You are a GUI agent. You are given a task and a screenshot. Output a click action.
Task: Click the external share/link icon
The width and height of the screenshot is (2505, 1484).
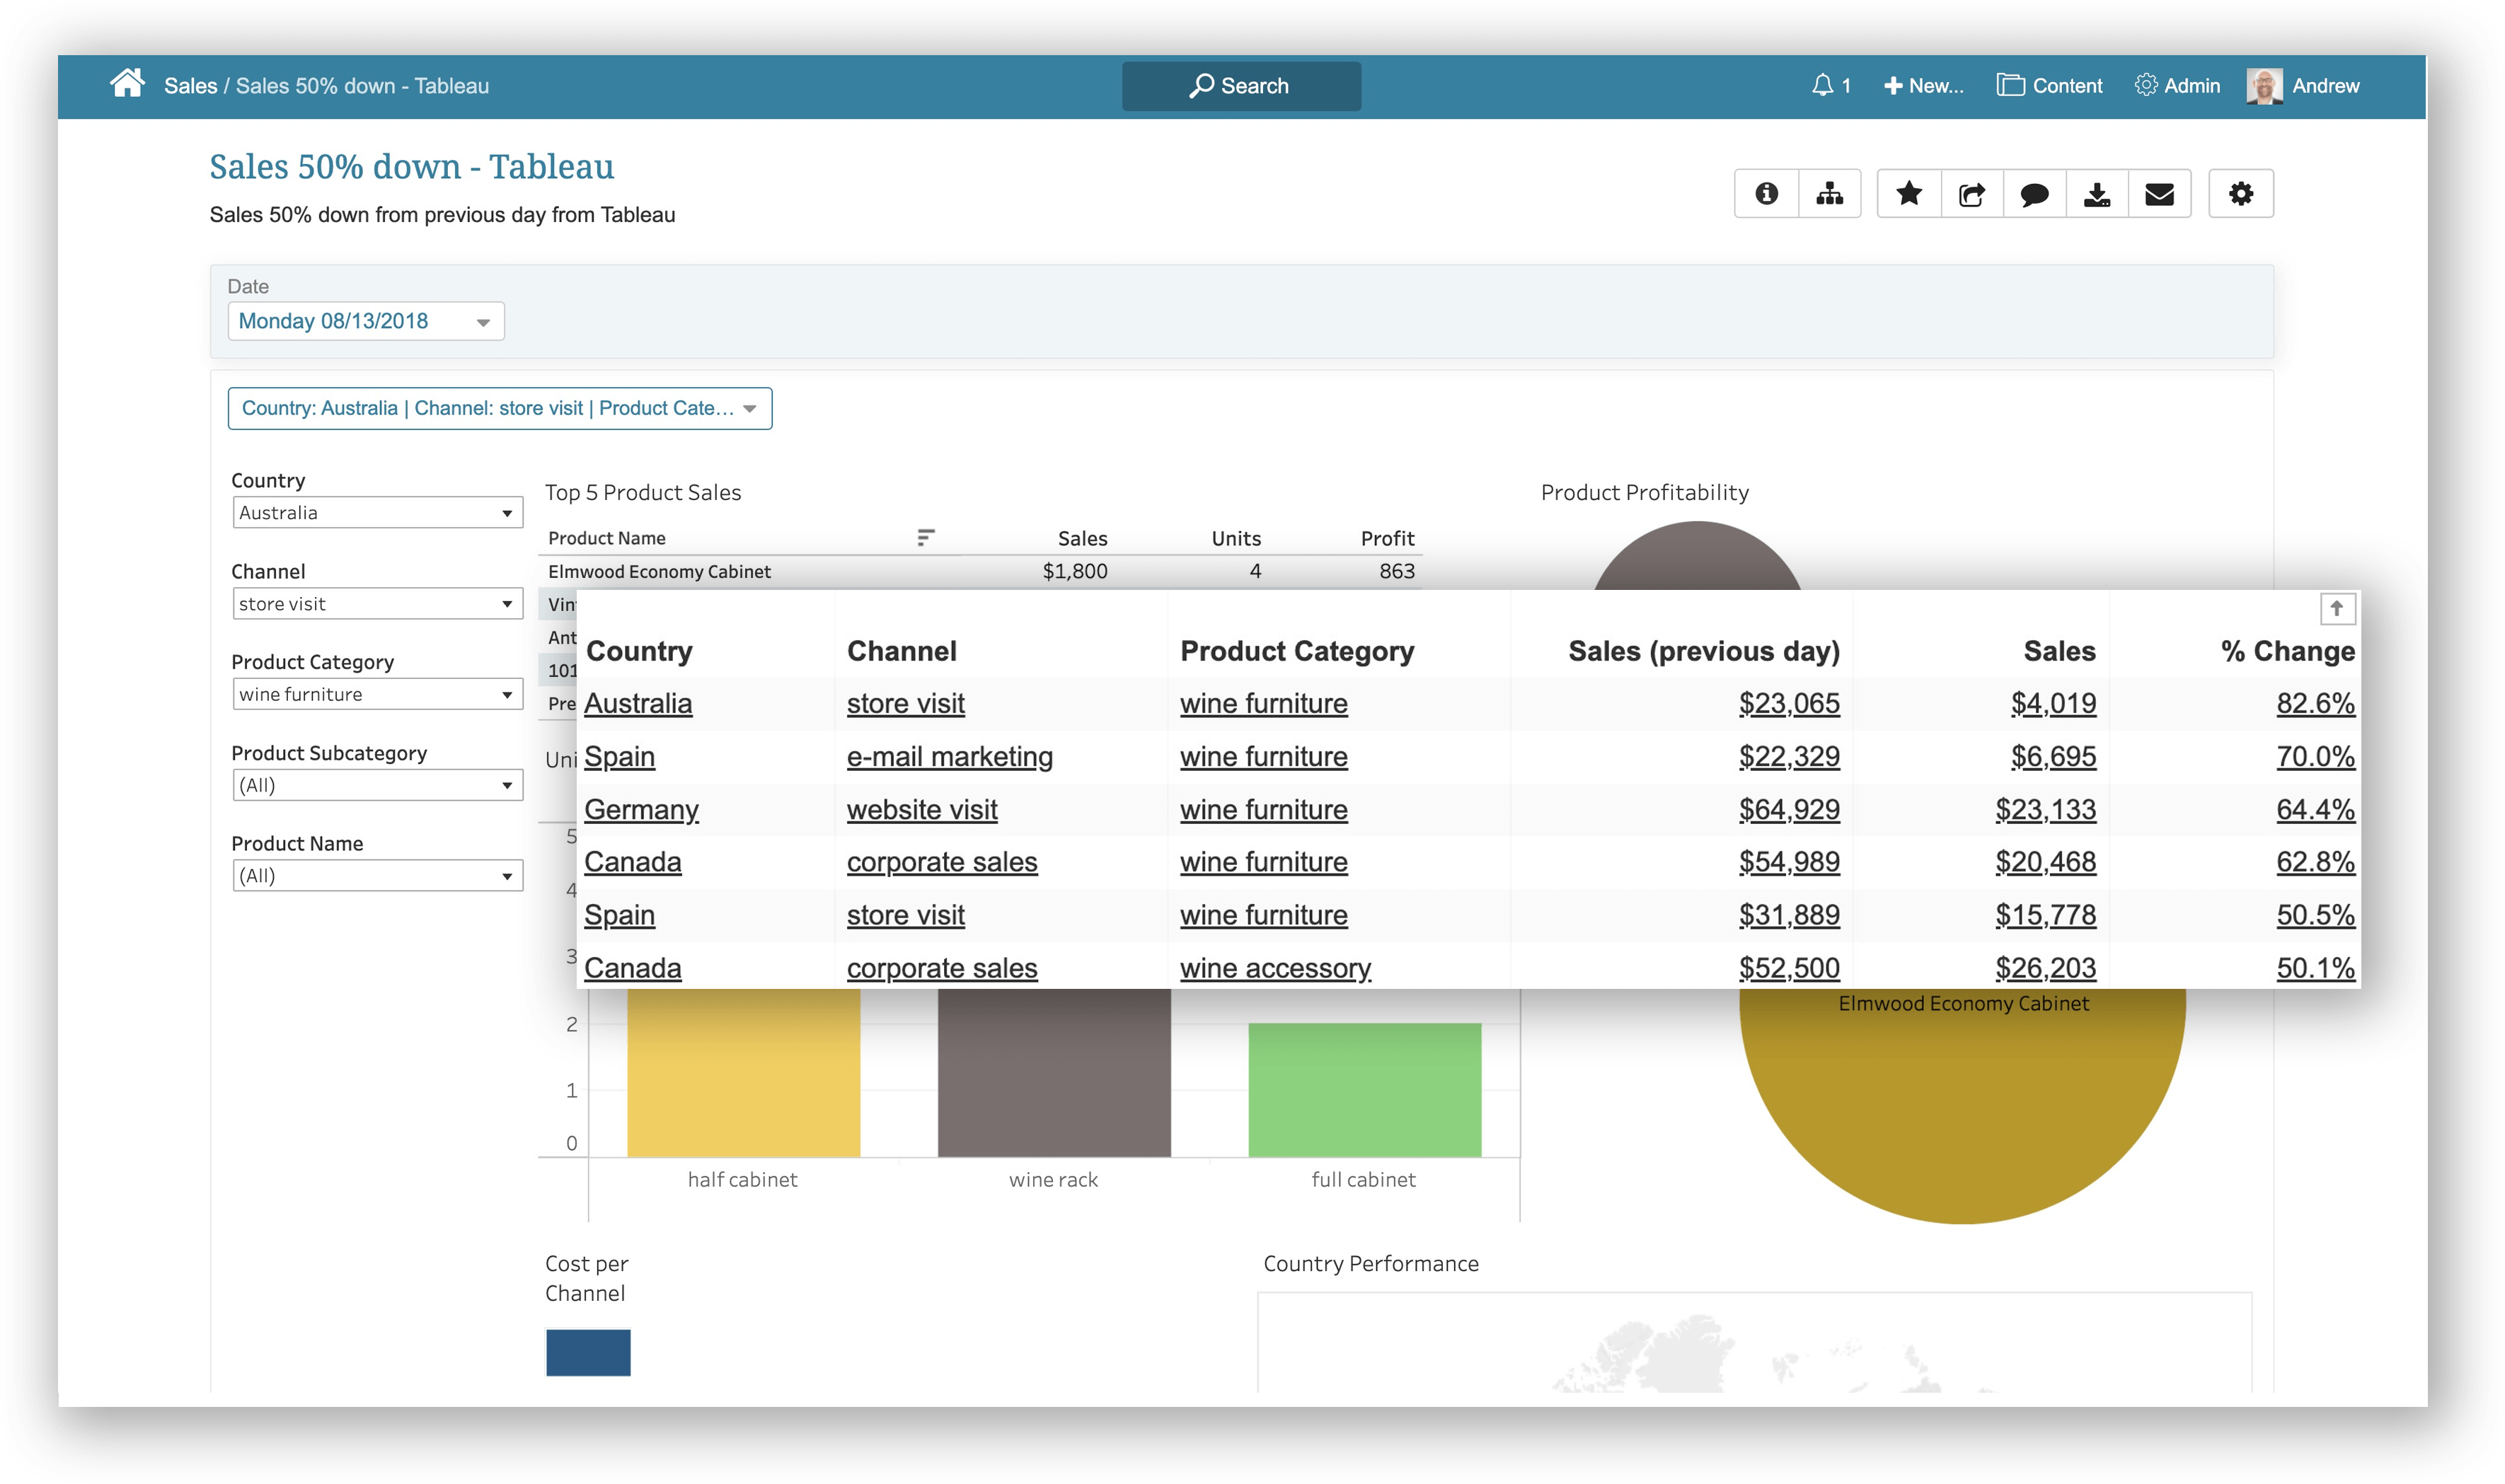[x=1974, y=192]
